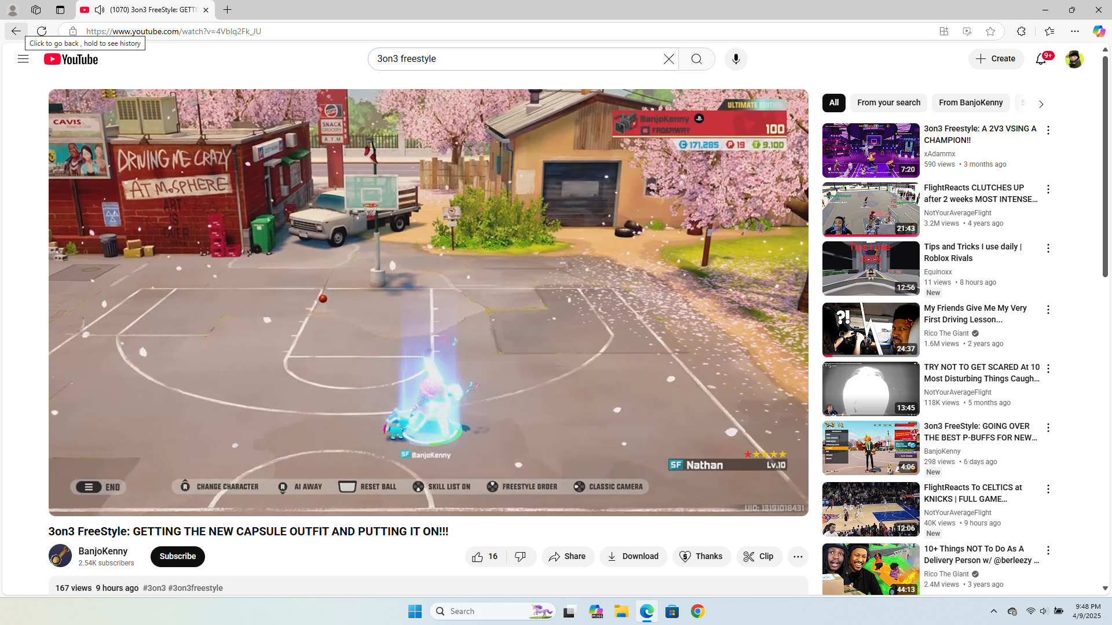
Task: Open BanjoKenny channel name link
Action: click(x=103, y=552)
